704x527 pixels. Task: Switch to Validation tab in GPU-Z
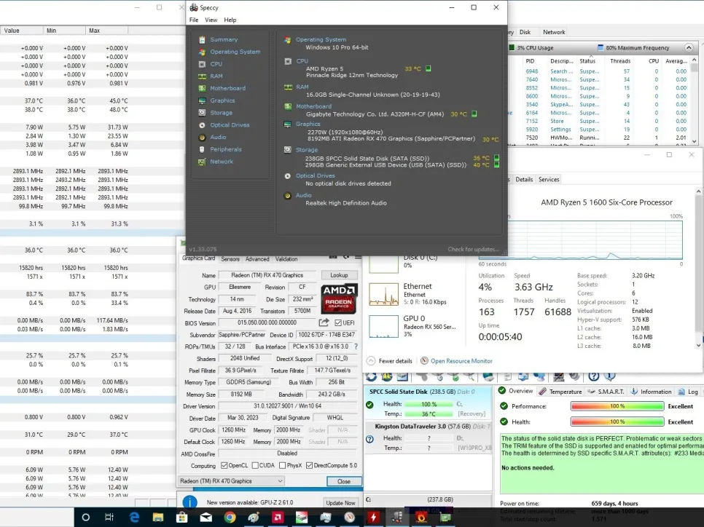tap(286, 259)
